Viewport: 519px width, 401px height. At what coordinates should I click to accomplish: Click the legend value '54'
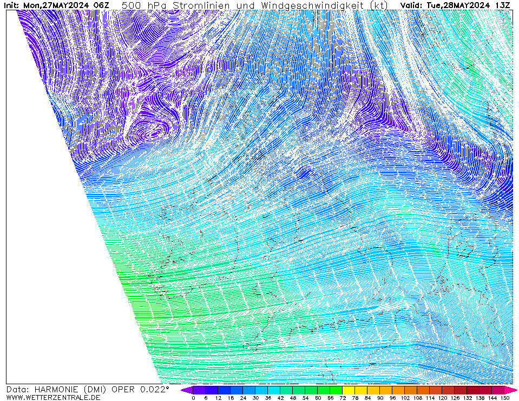tap(306, 398)
